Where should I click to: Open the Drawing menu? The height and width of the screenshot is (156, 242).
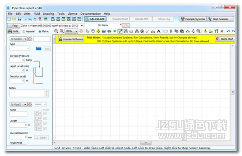(48, 14)
